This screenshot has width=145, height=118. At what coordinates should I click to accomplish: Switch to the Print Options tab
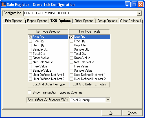(14, 21)
